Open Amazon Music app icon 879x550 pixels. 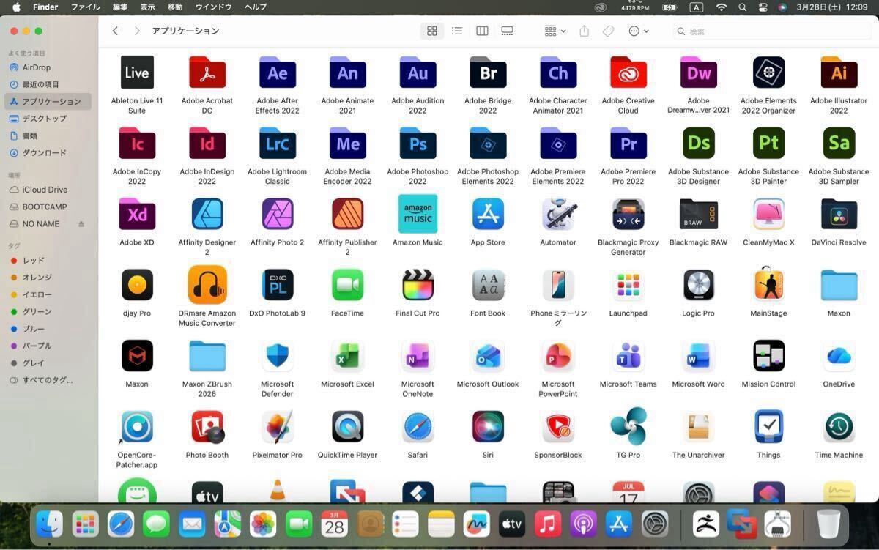point(418,214)
